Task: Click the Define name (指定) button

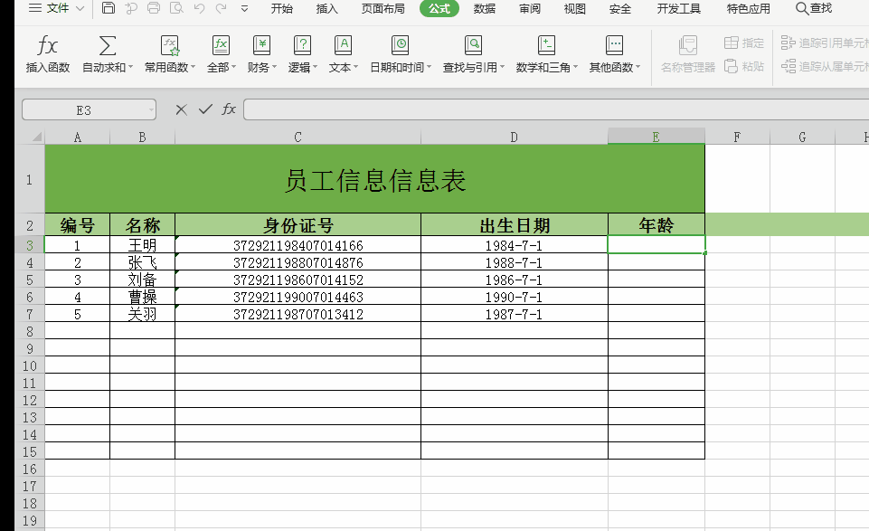Action: [x=744, y=43]
